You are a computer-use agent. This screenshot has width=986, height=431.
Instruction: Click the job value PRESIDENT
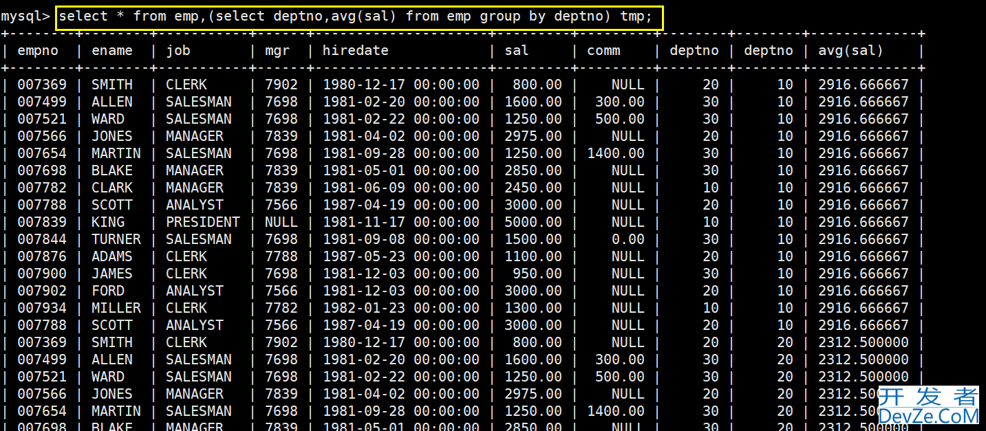click(x=203, y=222)
